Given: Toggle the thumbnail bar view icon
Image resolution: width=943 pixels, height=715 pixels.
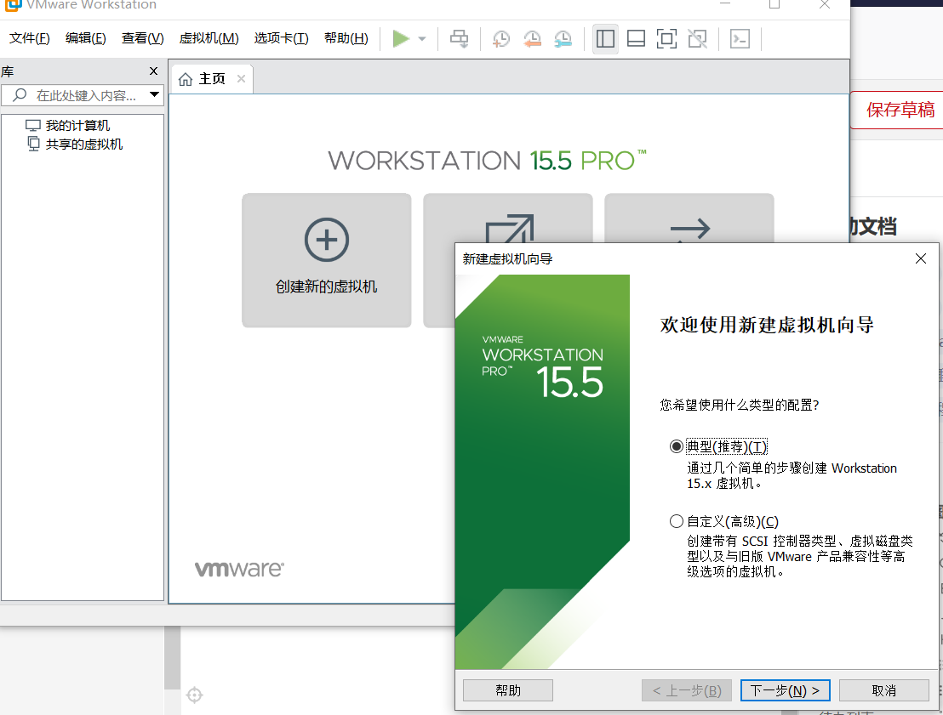Looking at the screenshot, I should tap(636, 39).
